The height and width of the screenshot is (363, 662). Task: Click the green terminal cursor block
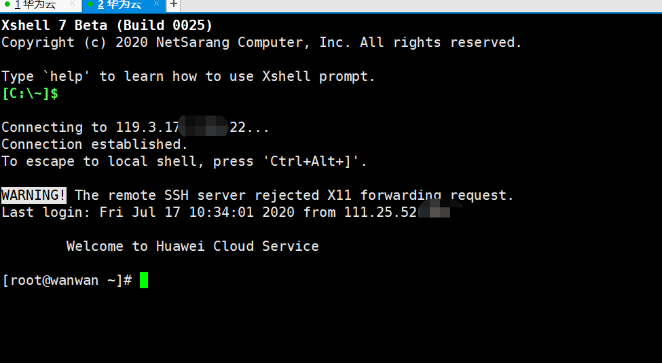pos(144,280)
